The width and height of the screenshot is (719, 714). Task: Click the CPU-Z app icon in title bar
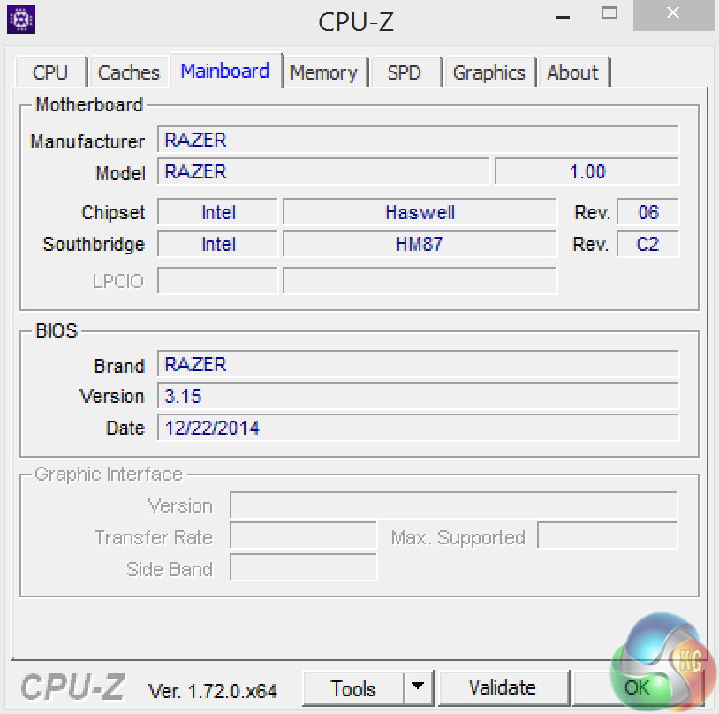21,19
